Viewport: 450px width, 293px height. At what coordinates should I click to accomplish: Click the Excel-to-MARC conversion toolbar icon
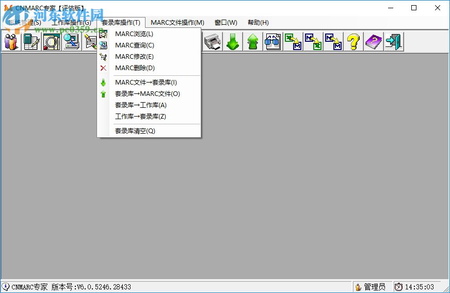[293, 42]
